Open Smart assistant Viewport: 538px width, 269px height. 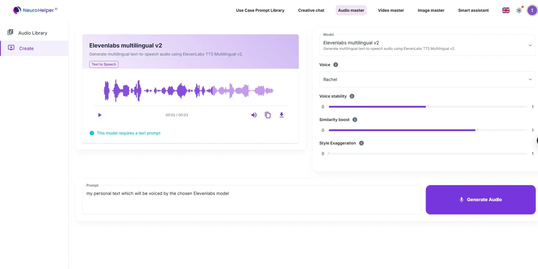(x=473, y=10)
